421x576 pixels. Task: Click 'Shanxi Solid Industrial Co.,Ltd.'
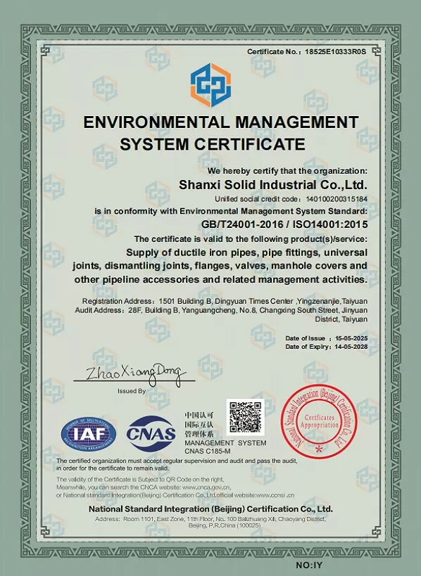pyautogui.click(x=273, y=184)
